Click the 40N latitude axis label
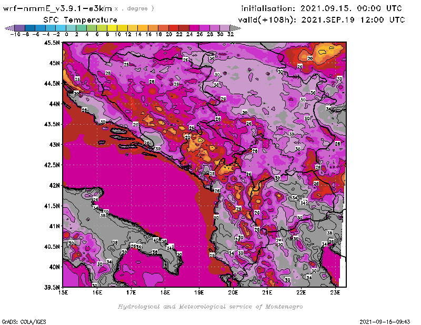This screenshot has width=421, height=325. pos(54,267)
